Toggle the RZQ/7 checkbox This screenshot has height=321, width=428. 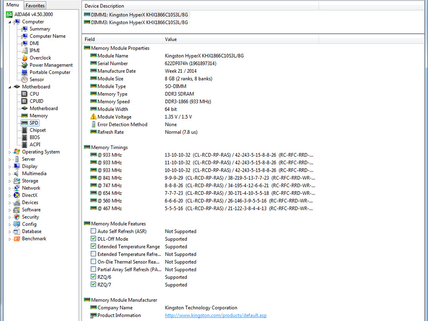(93, 285)
